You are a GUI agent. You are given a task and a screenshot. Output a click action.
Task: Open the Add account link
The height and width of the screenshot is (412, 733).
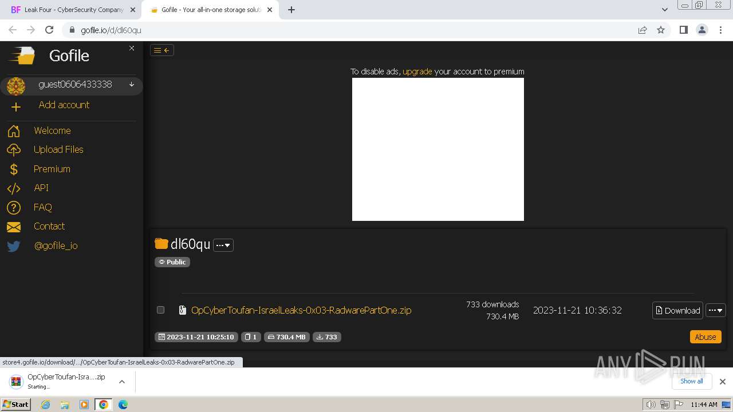64,105
